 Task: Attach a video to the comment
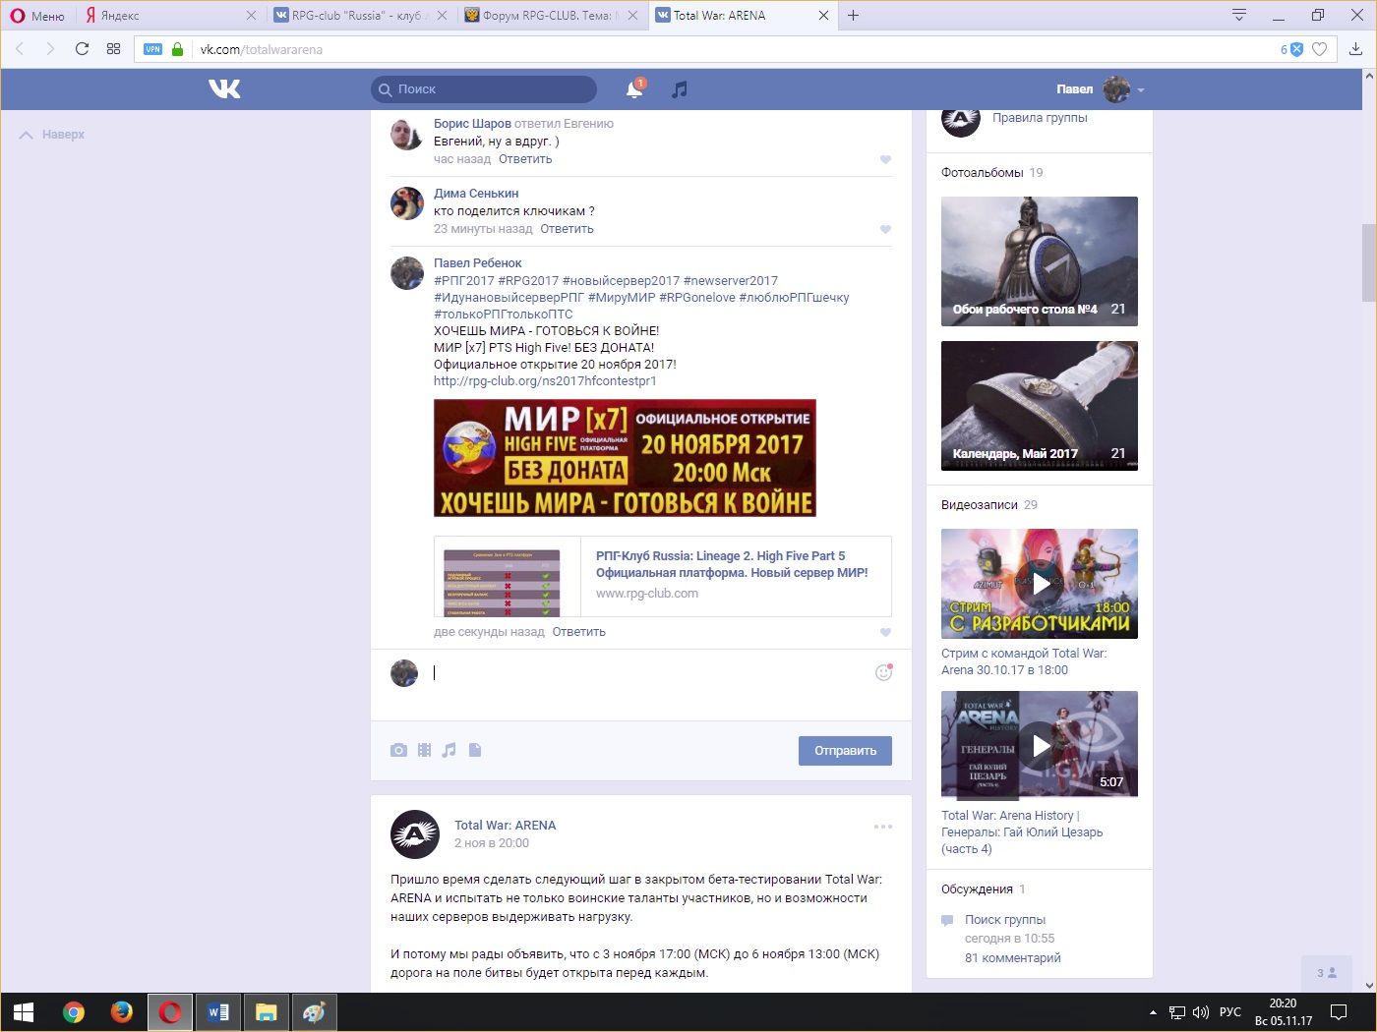click(x=424, y=750)
